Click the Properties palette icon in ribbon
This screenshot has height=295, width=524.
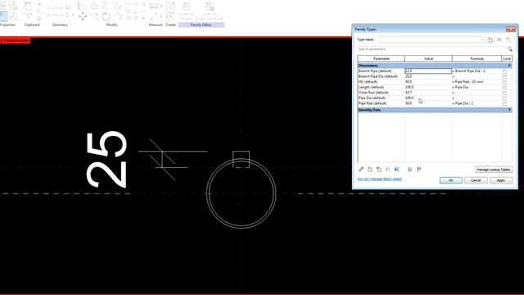click(4, 16)
